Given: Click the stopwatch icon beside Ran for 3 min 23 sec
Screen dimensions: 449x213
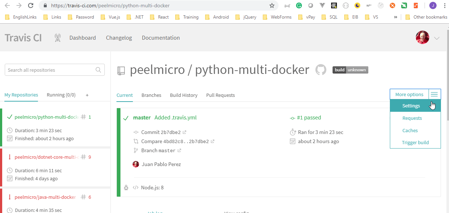Looking at the screenshot, I should point(293,132).
